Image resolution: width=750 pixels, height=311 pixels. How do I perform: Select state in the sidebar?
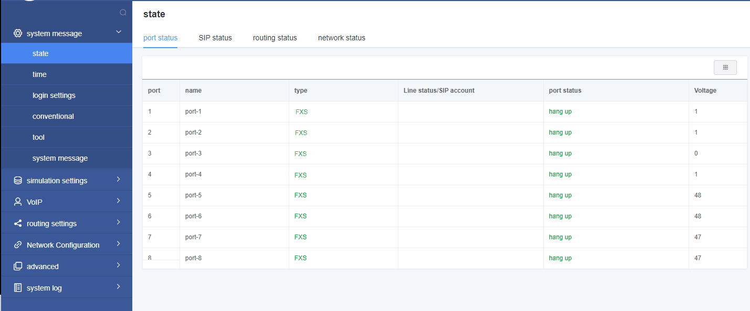[67, 53]
